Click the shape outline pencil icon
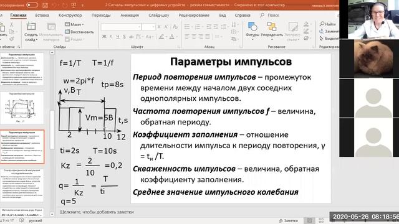This screenshot has height=224, width=399. tap(306, 31)
